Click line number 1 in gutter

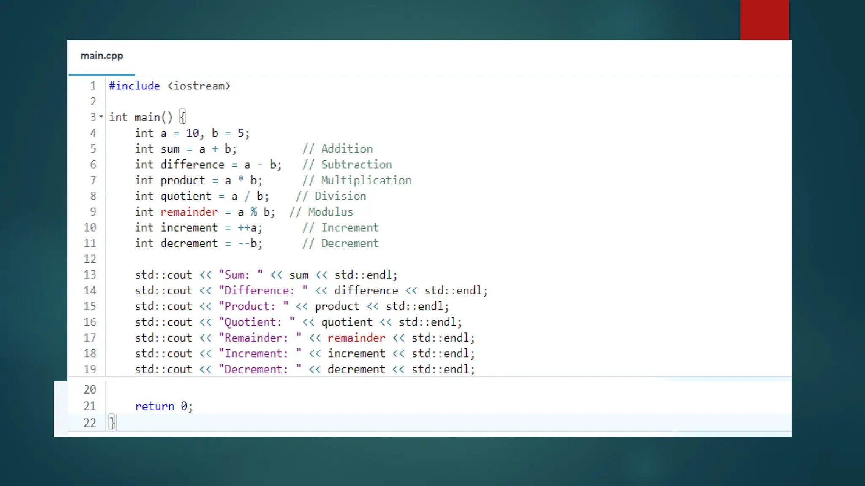pyautogui.click(x=93, y=86)
